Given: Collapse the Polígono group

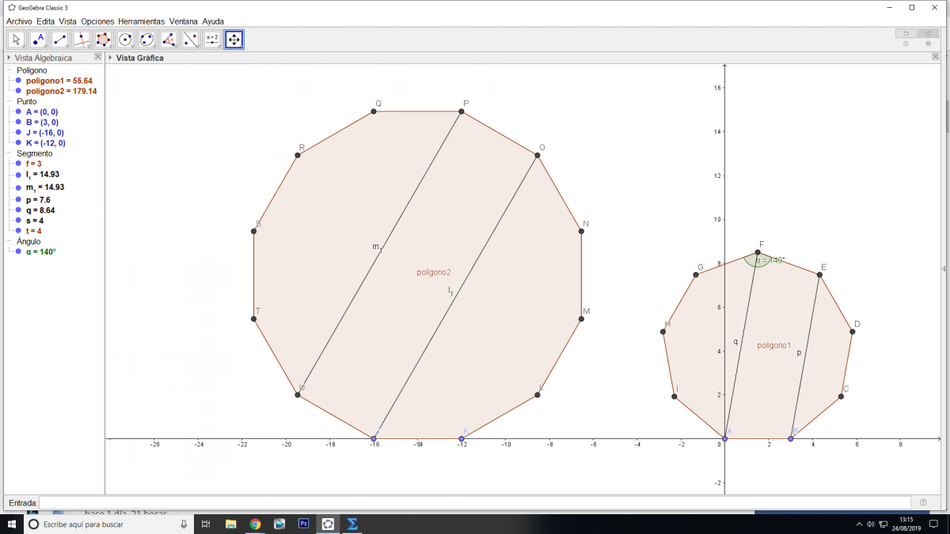Looking at the screenshot, I should (9, 70).
